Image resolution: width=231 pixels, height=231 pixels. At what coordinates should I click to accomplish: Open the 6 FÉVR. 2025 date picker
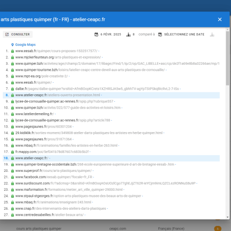(108, 35)
